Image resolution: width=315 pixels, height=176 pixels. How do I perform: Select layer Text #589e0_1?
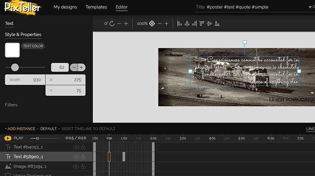click(x=28, y=157)
